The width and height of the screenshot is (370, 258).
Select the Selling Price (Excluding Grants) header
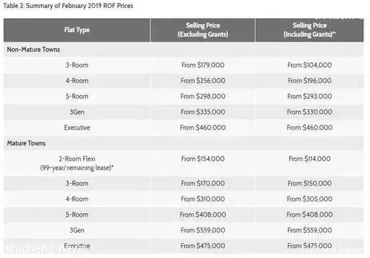202,30
